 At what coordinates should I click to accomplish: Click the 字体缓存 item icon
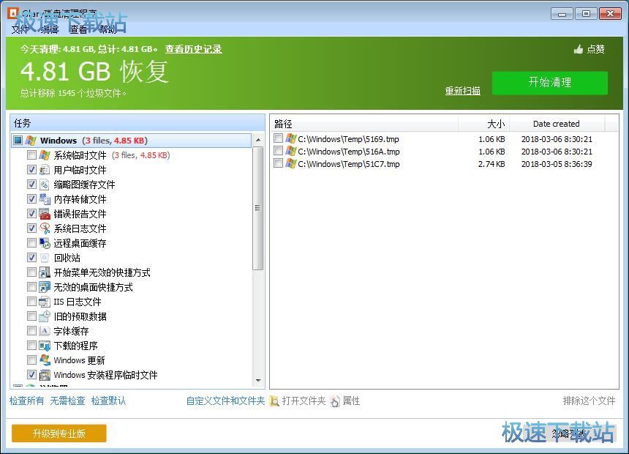(45, 331)
